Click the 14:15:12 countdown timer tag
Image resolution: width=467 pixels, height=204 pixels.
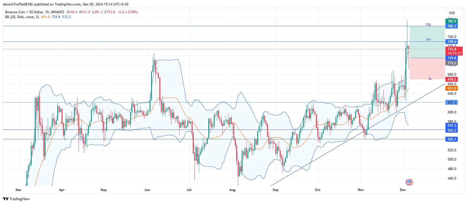[454, 53]
